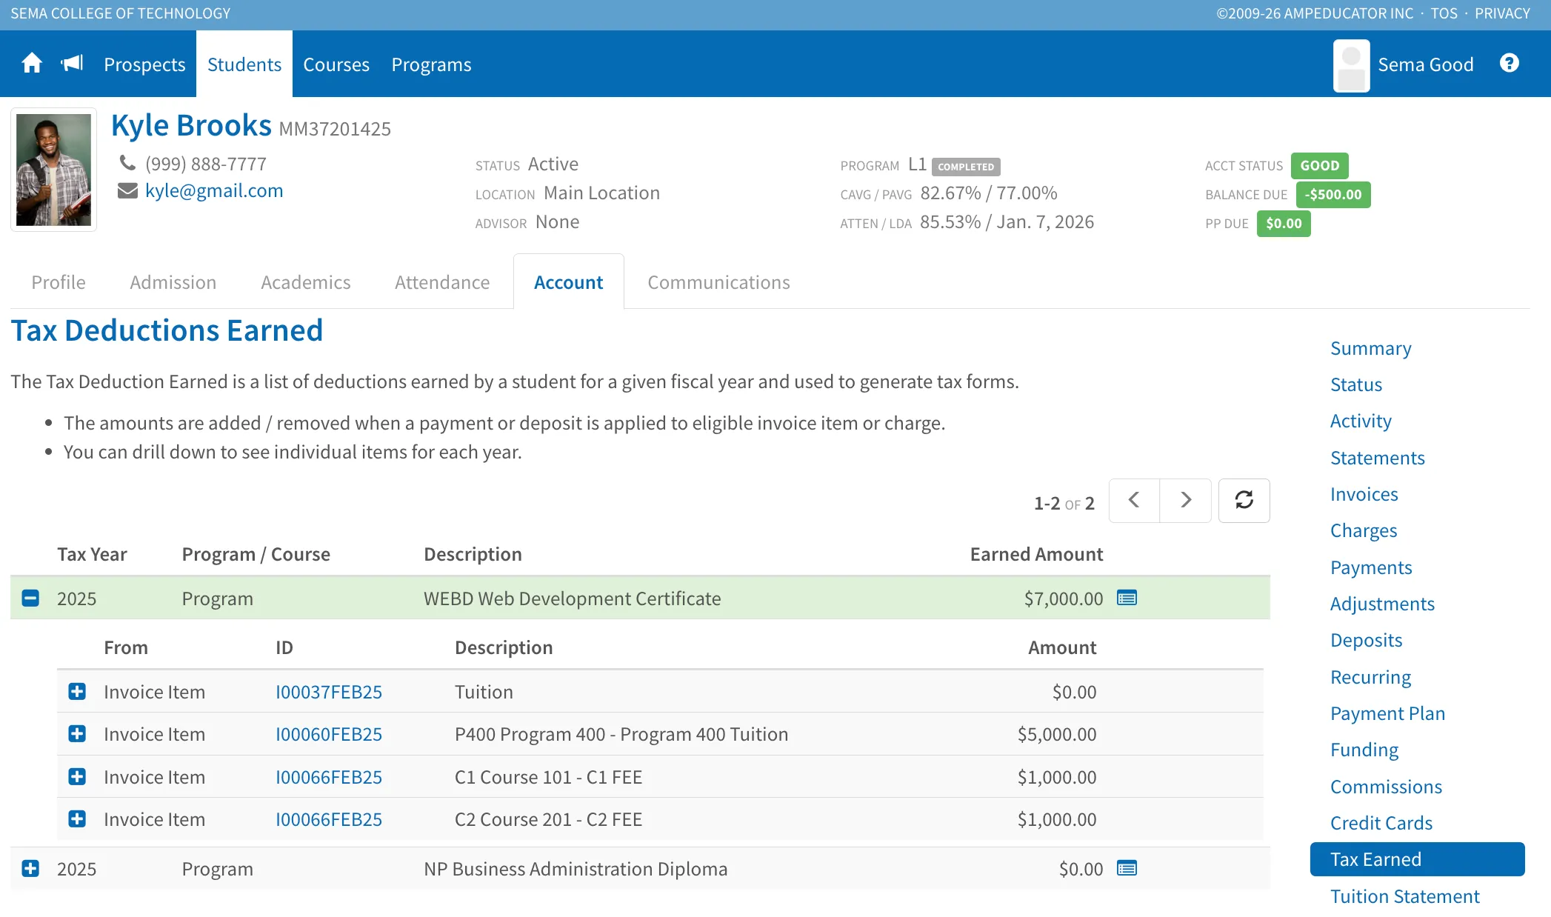Open the announcements megaphone icon
The width and height of the screenshot is (1551, 917).
point(72,64)
